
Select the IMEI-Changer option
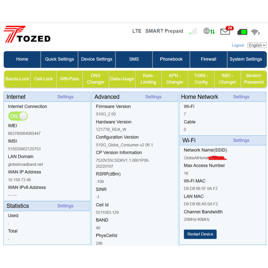point(227,79)
